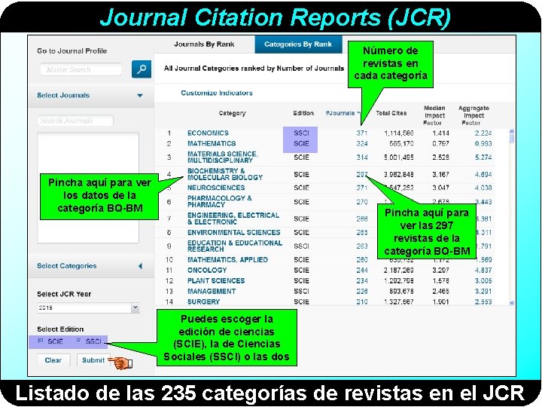Toggle the SSCI edition checkbox
Image resolution: width=542 pixels, height=407 pixels.
tap(78, 341)
